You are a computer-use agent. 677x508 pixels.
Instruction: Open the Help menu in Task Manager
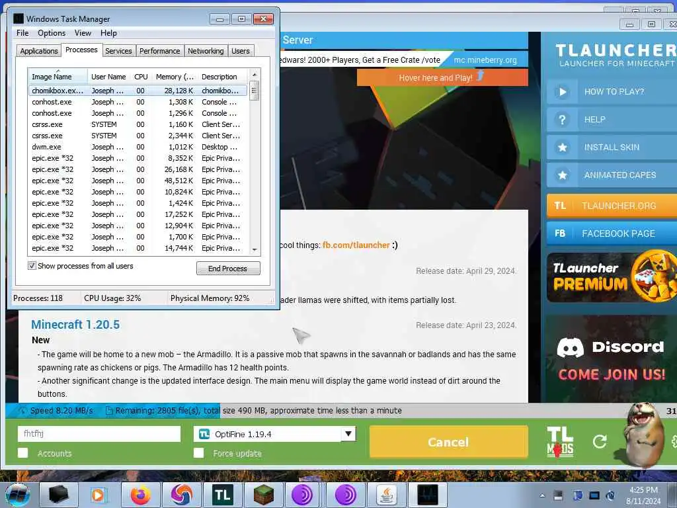click(x=108, y=33)
